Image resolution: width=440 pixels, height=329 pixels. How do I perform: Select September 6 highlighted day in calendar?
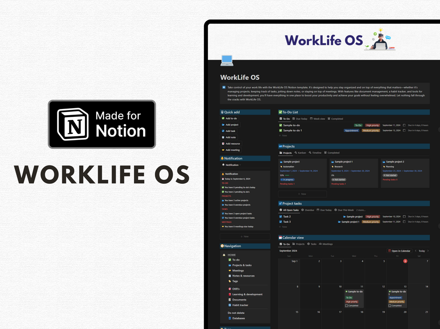click(x=405, y=261)
